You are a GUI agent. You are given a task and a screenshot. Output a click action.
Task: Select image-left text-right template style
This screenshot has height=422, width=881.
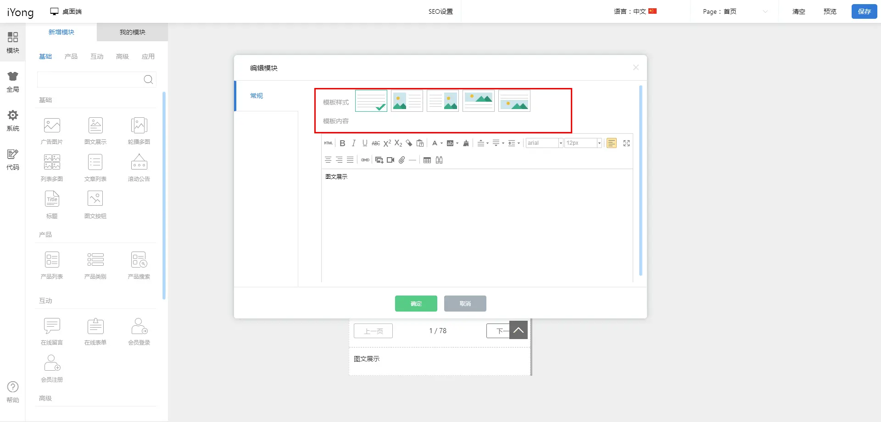[407, 101]
